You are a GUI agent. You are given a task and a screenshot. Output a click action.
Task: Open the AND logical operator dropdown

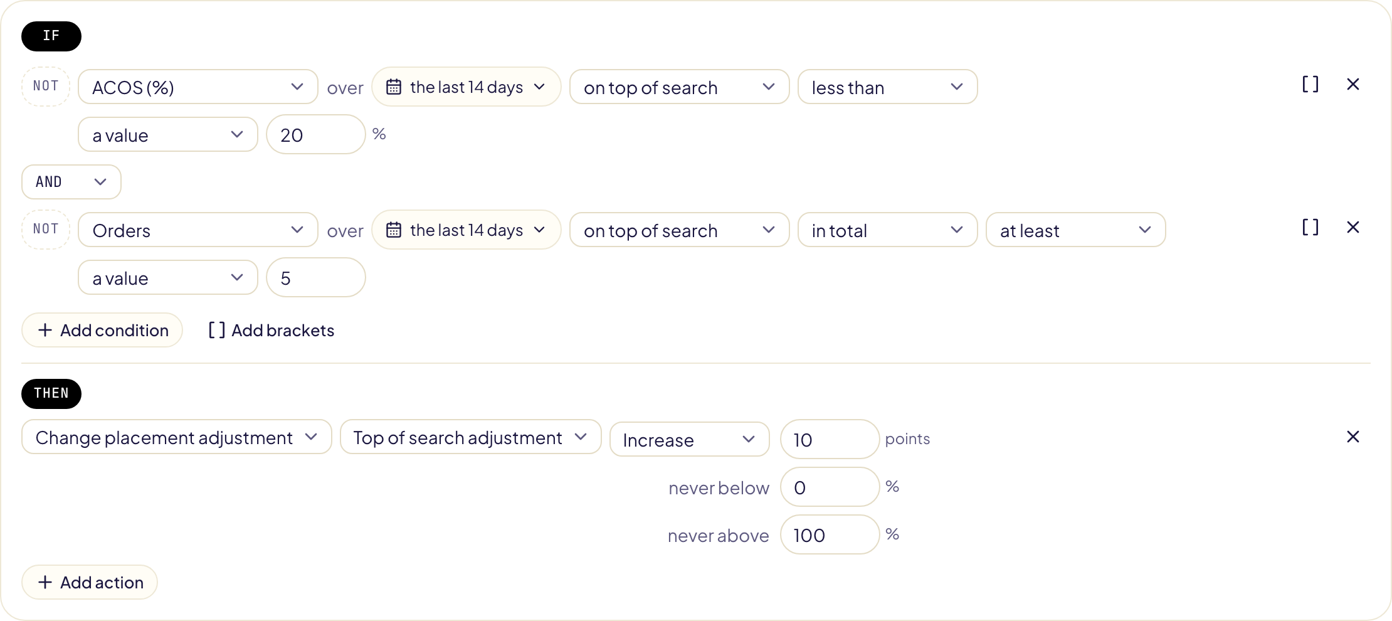(x=71, y=182)
